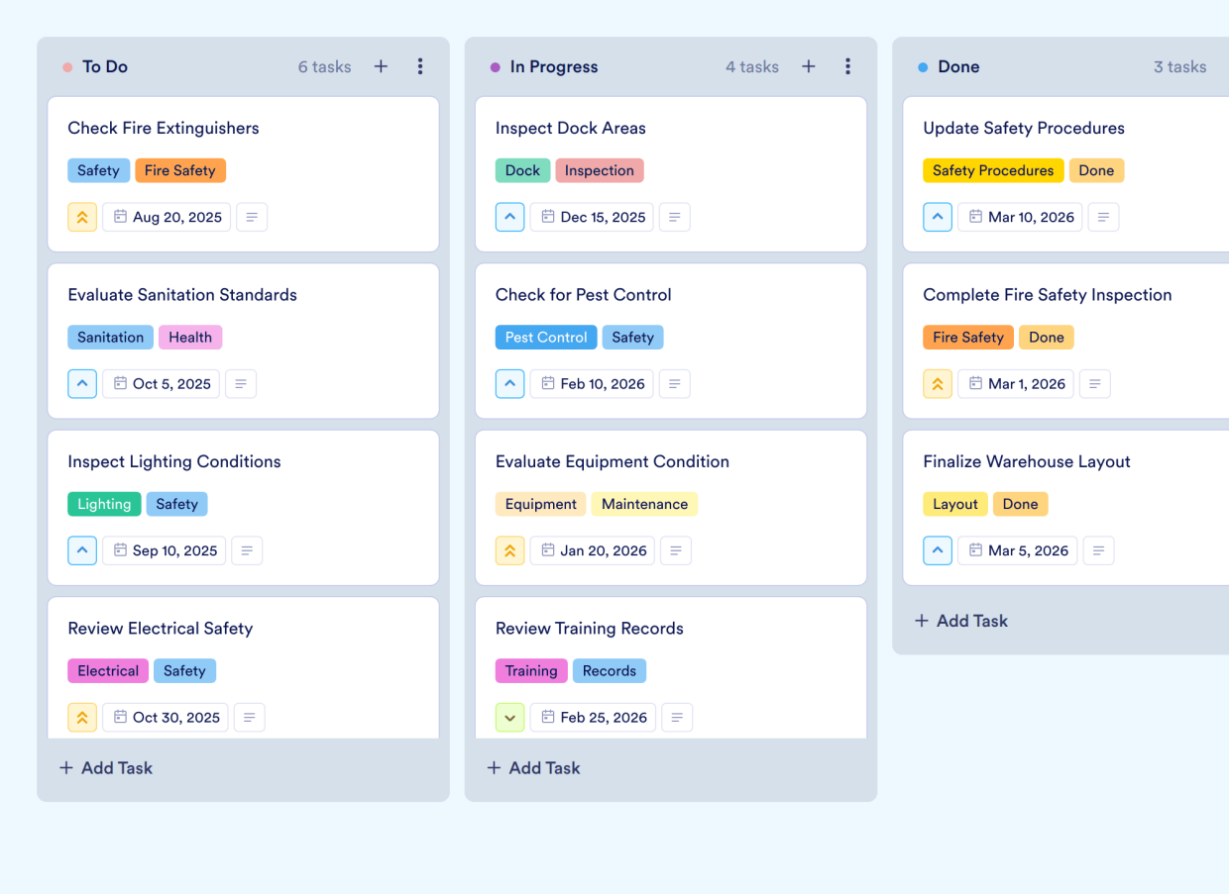1229x894 pixels.
Task: Open the In Progress column options menu
Action: [x=848, y=66]
